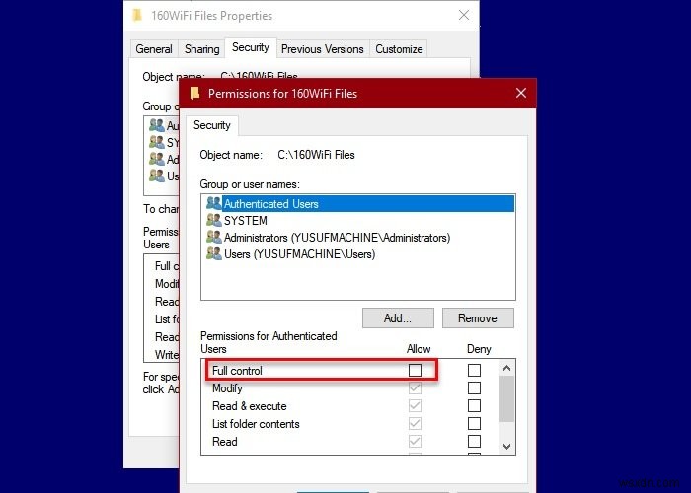The width and height of the screenshot is (691, 493).
Task: Tick Deny checkbox for Read permission
Action: (x=474, y=441)
